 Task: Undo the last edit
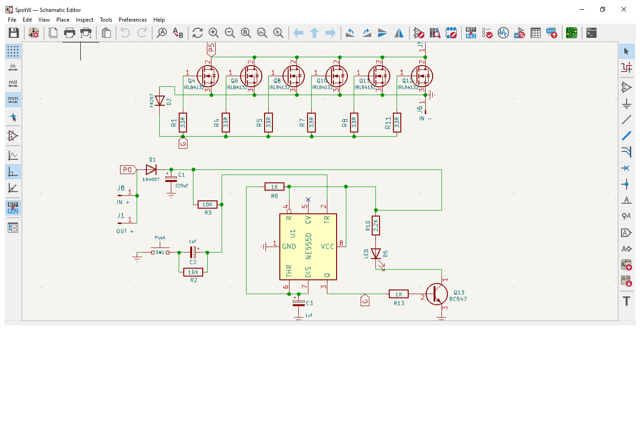125,33
